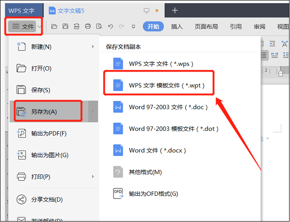Open the 文件 menu button
The width and height of the screenshot is (290, 222).
click(x=22, y=27)
